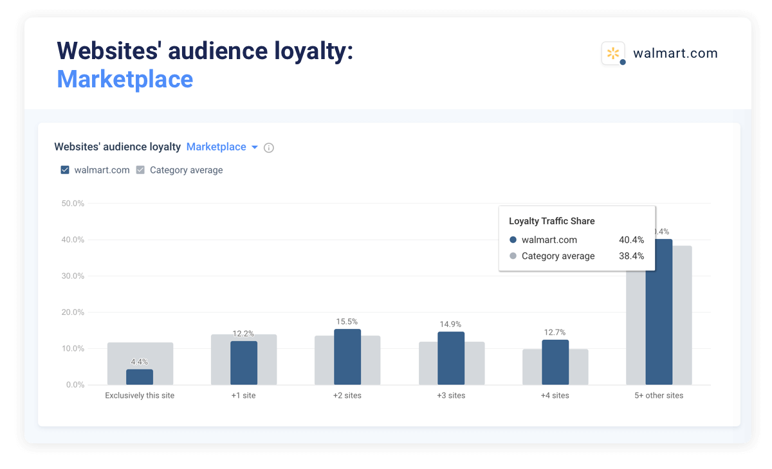Click the blue Marketplace heading in the title
This screenshot has width=772, height=469.
coord(125,79)
